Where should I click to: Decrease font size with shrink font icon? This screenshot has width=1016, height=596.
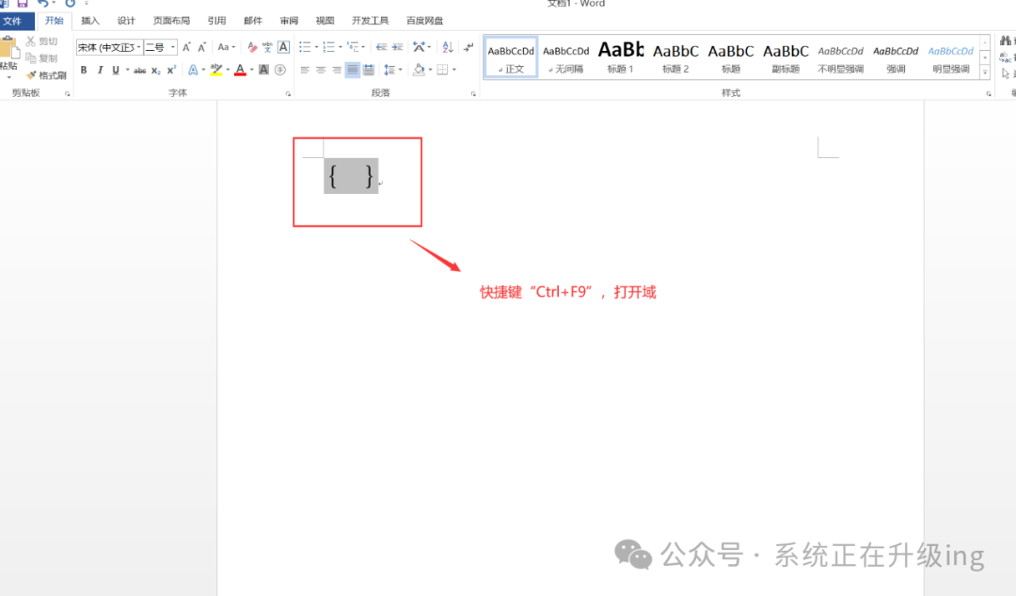202,47
